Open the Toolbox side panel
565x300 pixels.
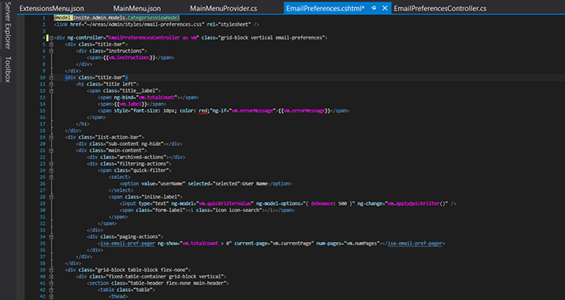[8, 69]
